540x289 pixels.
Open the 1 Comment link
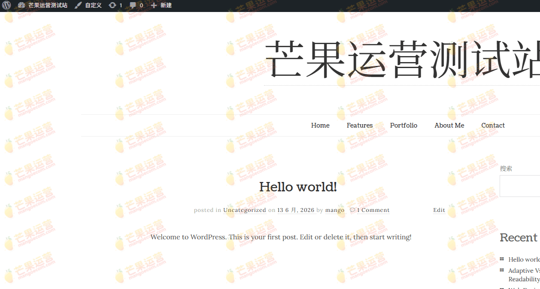tap(373, 210)
